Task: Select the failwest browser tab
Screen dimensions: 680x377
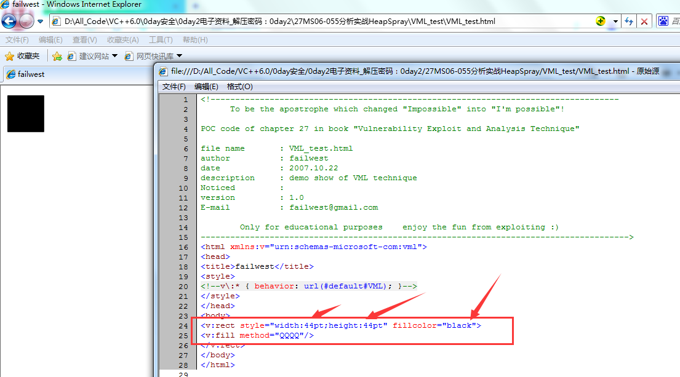Action: (x=31, y=74)
